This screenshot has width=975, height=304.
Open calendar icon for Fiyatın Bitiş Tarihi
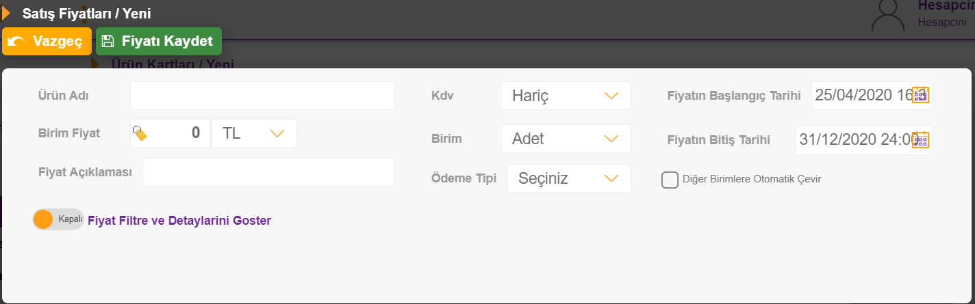tap(921, 139)
